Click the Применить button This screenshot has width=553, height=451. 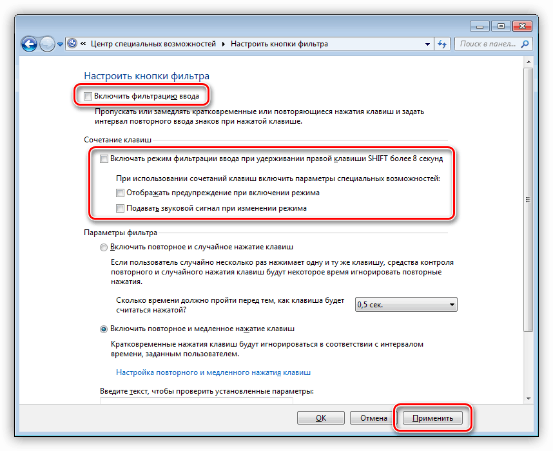pyautogui.click(x=432, y=418)
